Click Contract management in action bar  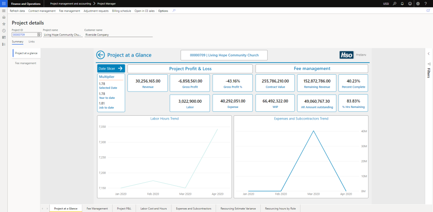[x=42, y=10]
